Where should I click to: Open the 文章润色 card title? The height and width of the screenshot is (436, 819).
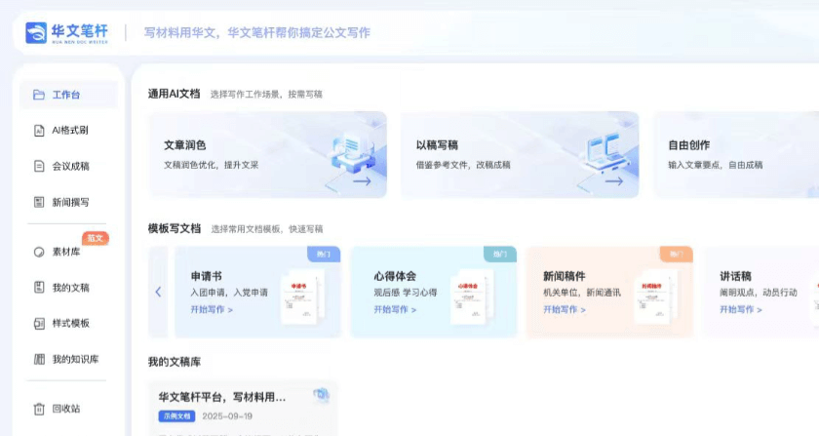click(185, 145)
